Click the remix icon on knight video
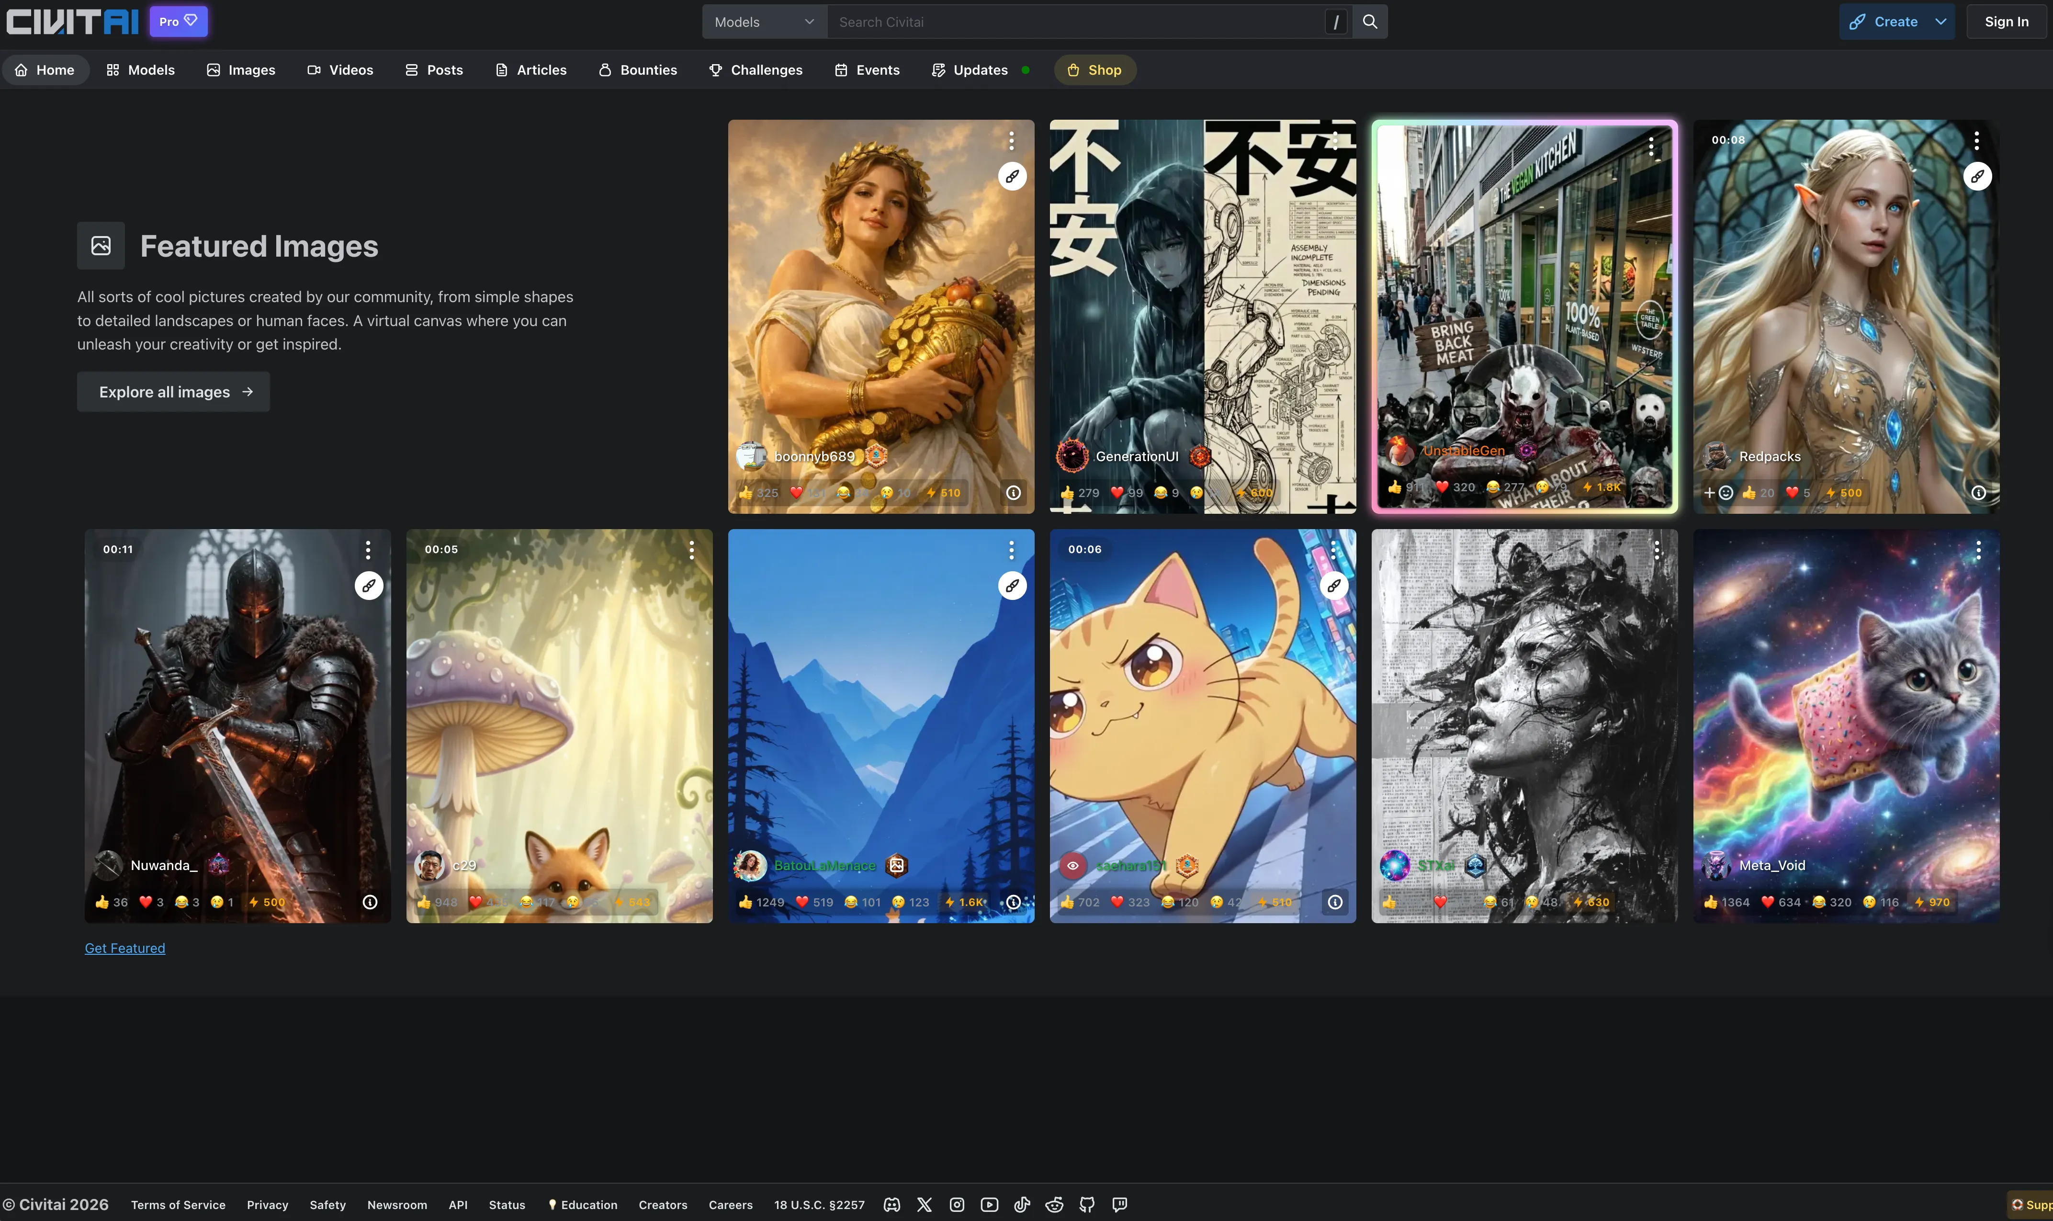Screen dimensions: 2053x1221 point(369,586)
